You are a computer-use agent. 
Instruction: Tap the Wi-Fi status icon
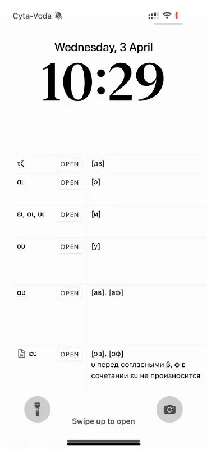167,16
